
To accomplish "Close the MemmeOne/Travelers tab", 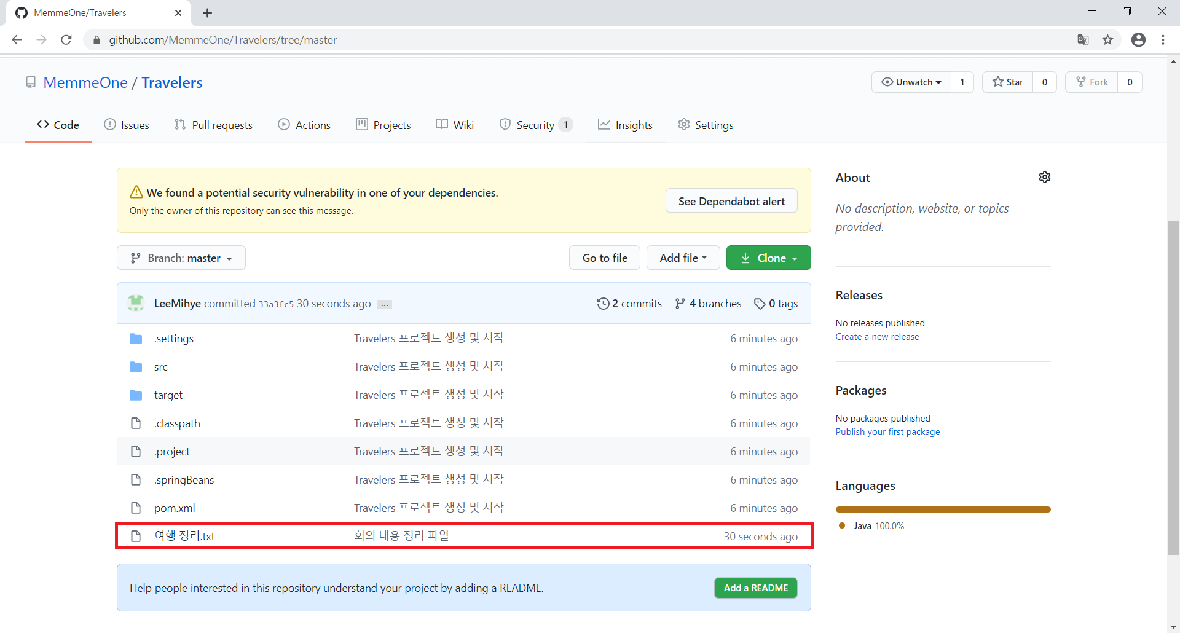I will tap(178, 13).
